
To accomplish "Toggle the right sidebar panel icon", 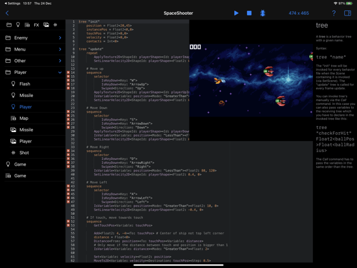I will (x=347, y=13).
